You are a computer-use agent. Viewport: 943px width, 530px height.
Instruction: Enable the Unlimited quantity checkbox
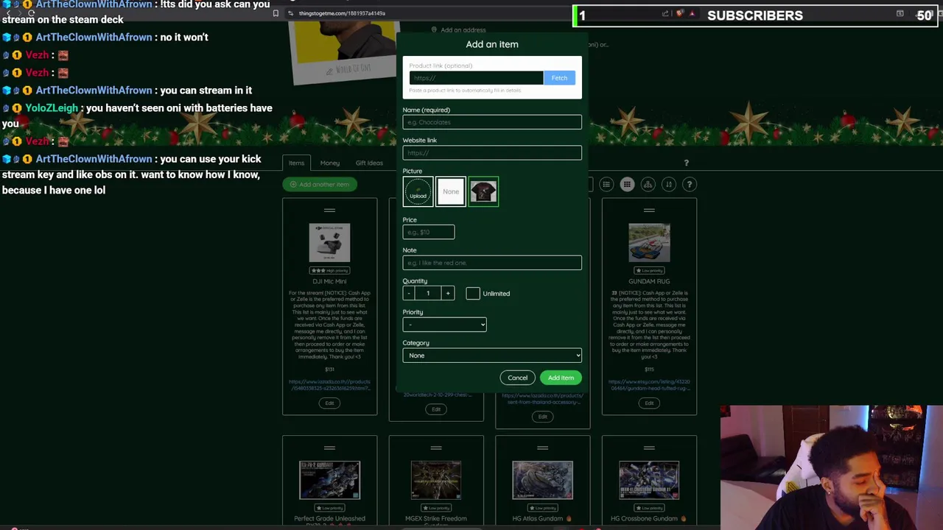click(473, 294)
